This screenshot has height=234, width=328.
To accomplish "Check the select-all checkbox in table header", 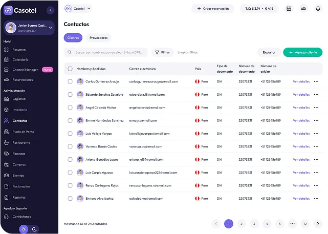I will point(70,69).
